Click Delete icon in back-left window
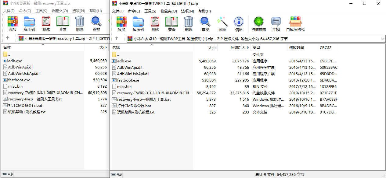The height and width of the screenshot is (178, 386). point(80,24)
